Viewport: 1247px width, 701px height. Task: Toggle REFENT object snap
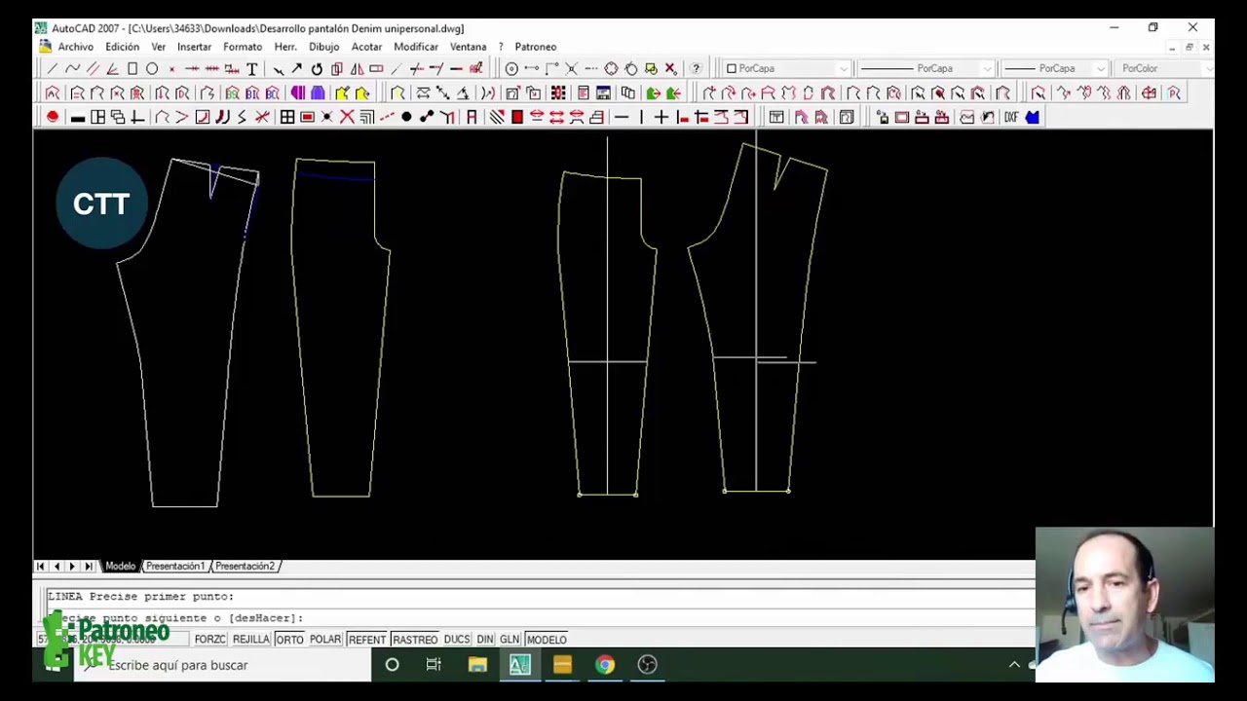tap(366, 640)
